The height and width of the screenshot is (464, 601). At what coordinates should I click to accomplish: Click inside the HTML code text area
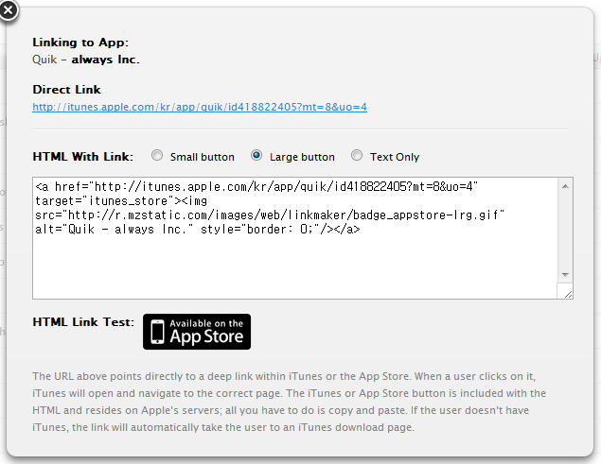(294, 238)
